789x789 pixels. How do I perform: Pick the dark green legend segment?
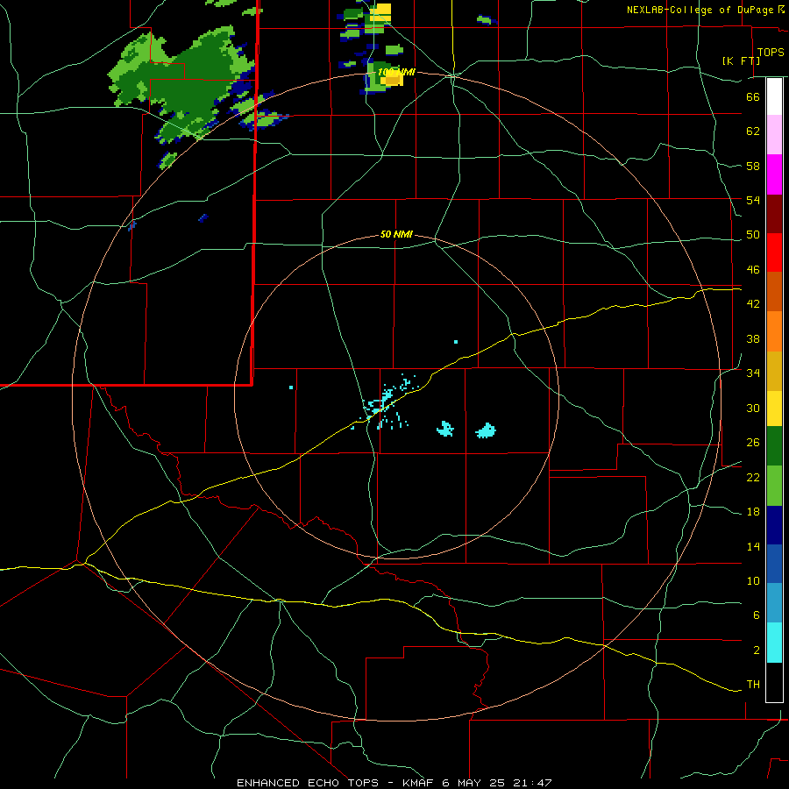[x=774, y=445]
